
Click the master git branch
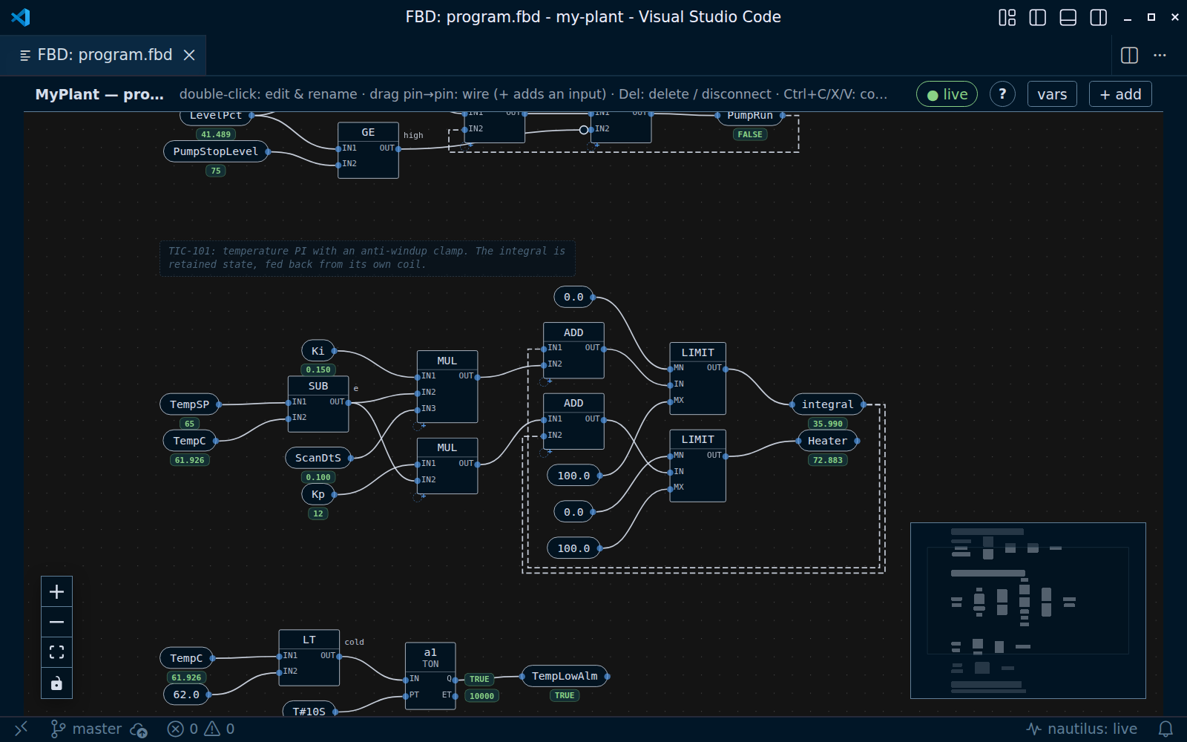point(86,729)
